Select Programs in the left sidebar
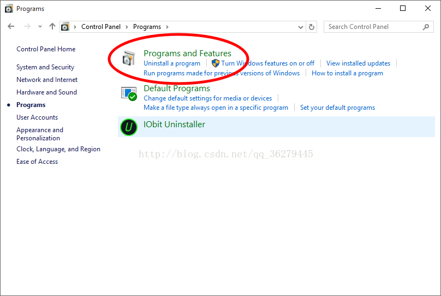Image resolution: width=441 pixels, height=296 pixels. pyautogui.click(x=31, y=105)
